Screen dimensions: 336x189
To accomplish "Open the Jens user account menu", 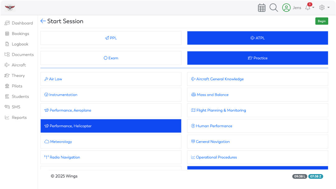I will click(x=297, y=8).
